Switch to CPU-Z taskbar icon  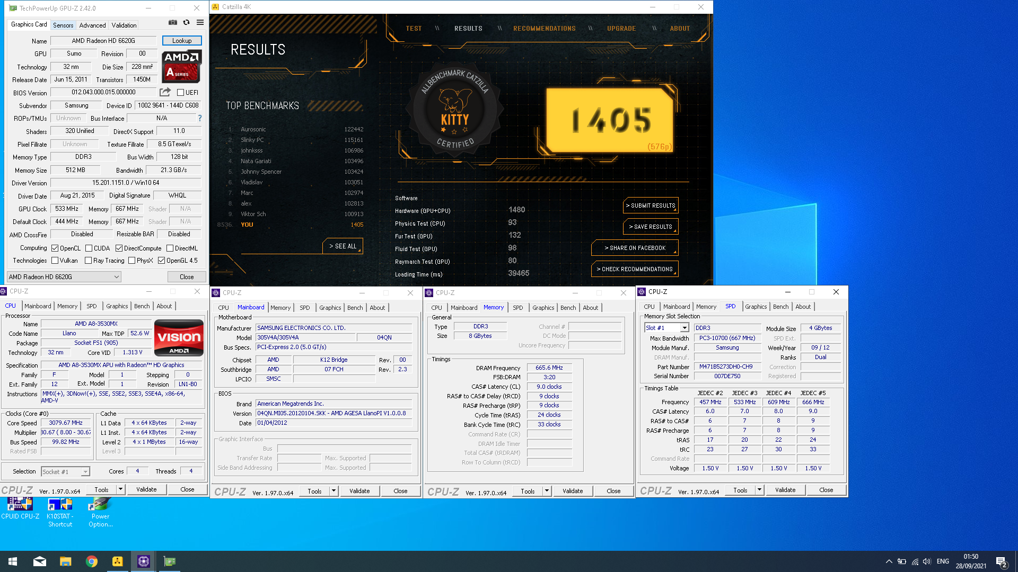coord(143,561)
